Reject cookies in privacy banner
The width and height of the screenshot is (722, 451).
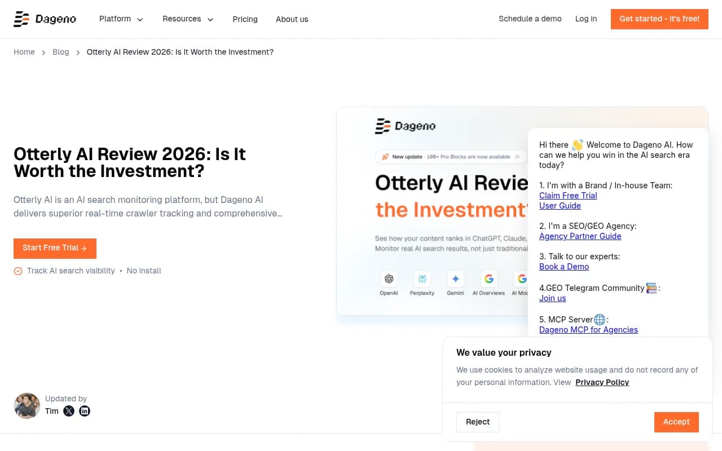pos(478,422)
